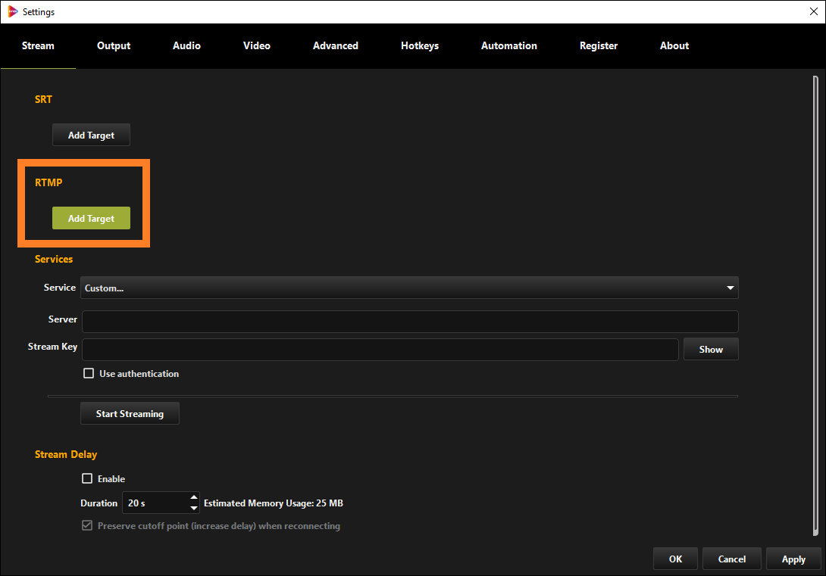Expand the Service dropdown showing Custom...
826x576 pixels.
(x=409, y=288)
